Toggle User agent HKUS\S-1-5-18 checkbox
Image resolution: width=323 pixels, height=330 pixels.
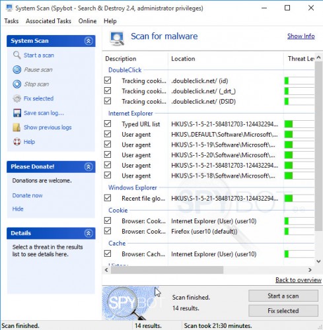pyautogui.click(x=108, y=176)
